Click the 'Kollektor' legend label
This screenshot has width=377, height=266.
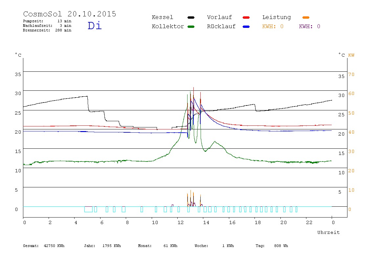[x=168, y=27]
